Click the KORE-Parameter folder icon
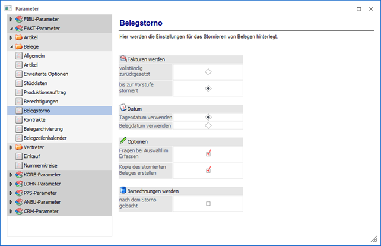Image resolution: width=381 pixels, height=246 pixels. (19, 175)
